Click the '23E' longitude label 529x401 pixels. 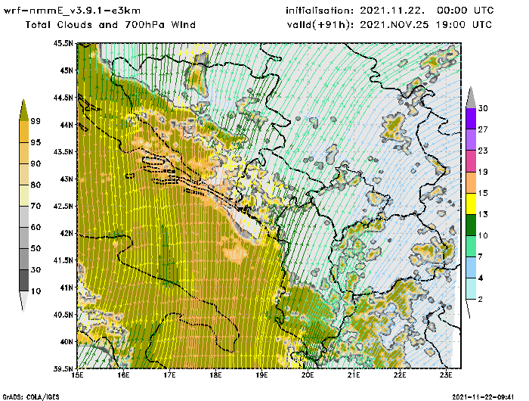(446, 375)
